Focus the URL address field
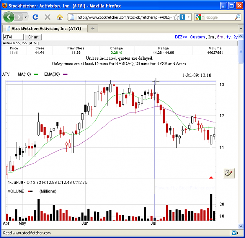 click(x=125, y=17)
